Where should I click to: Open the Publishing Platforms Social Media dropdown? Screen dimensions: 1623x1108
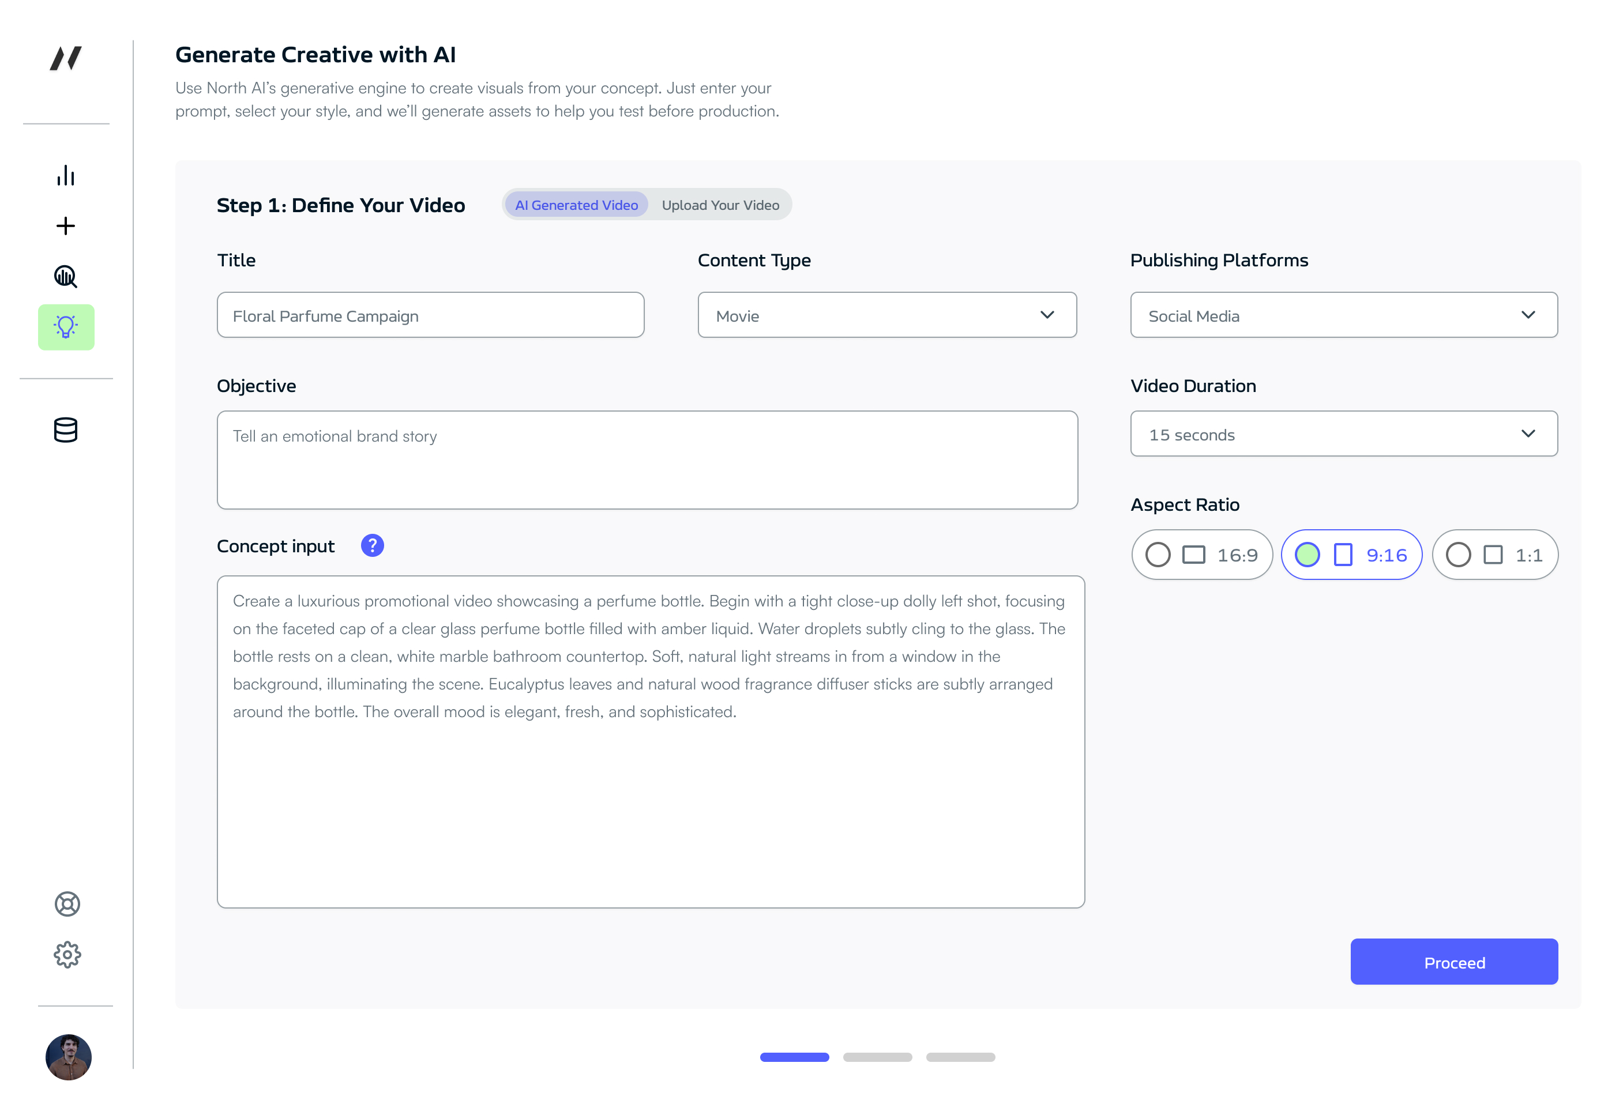coord(1344,315)
